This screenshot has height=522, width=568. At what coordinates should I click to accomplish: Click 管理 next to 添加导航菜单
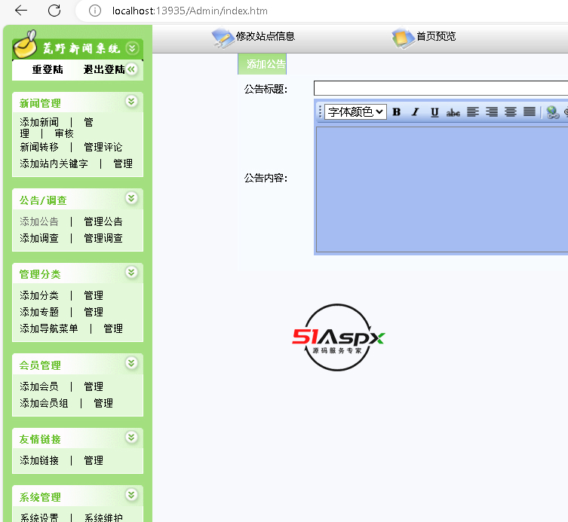(113, 328)
